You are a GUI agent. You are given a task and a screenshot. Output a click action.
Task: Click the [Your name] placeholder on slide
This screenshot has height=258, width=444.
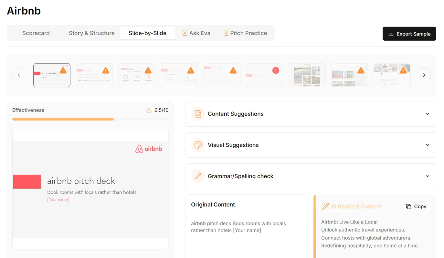pos(58,200)
